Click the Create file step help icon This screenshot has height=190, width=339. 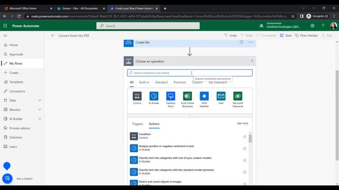pos(242,42)
